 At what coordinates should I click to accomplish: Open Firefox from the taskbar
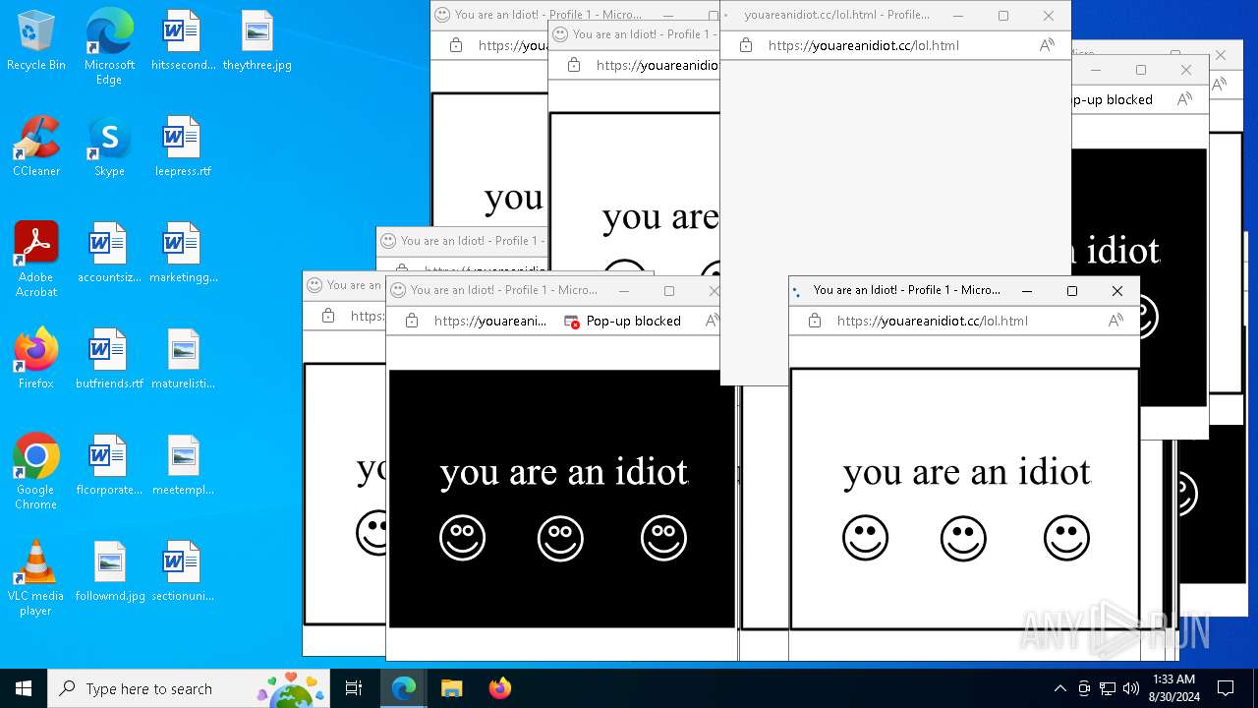(x=499, y=688)
